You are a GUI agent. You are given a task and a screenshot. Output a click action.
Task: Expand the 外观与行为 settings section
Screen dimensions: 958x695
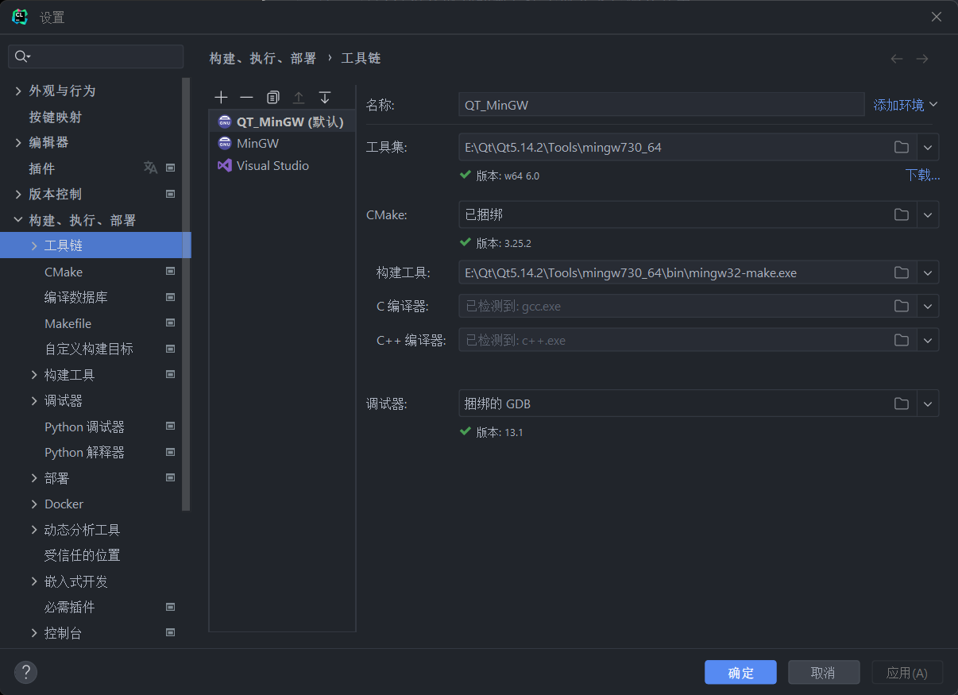(x=18, y=91)
